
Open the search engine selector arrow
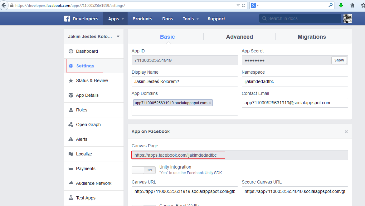258,5
